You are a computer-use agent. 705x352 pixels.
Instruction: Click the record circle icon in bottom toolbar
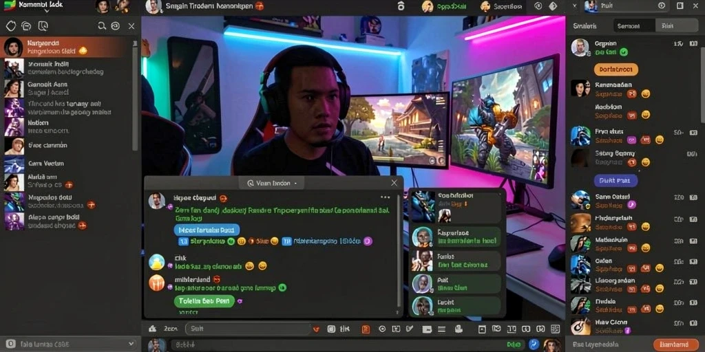point(382,329)
